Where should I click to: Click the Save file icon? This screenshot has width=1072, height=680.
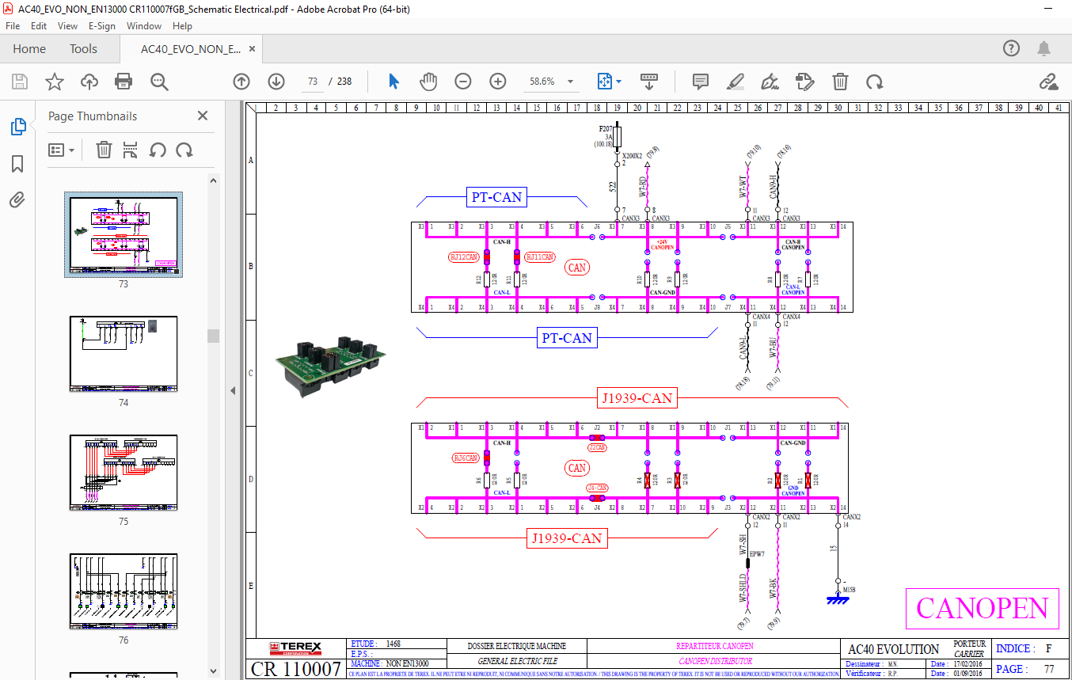point(20,82)
